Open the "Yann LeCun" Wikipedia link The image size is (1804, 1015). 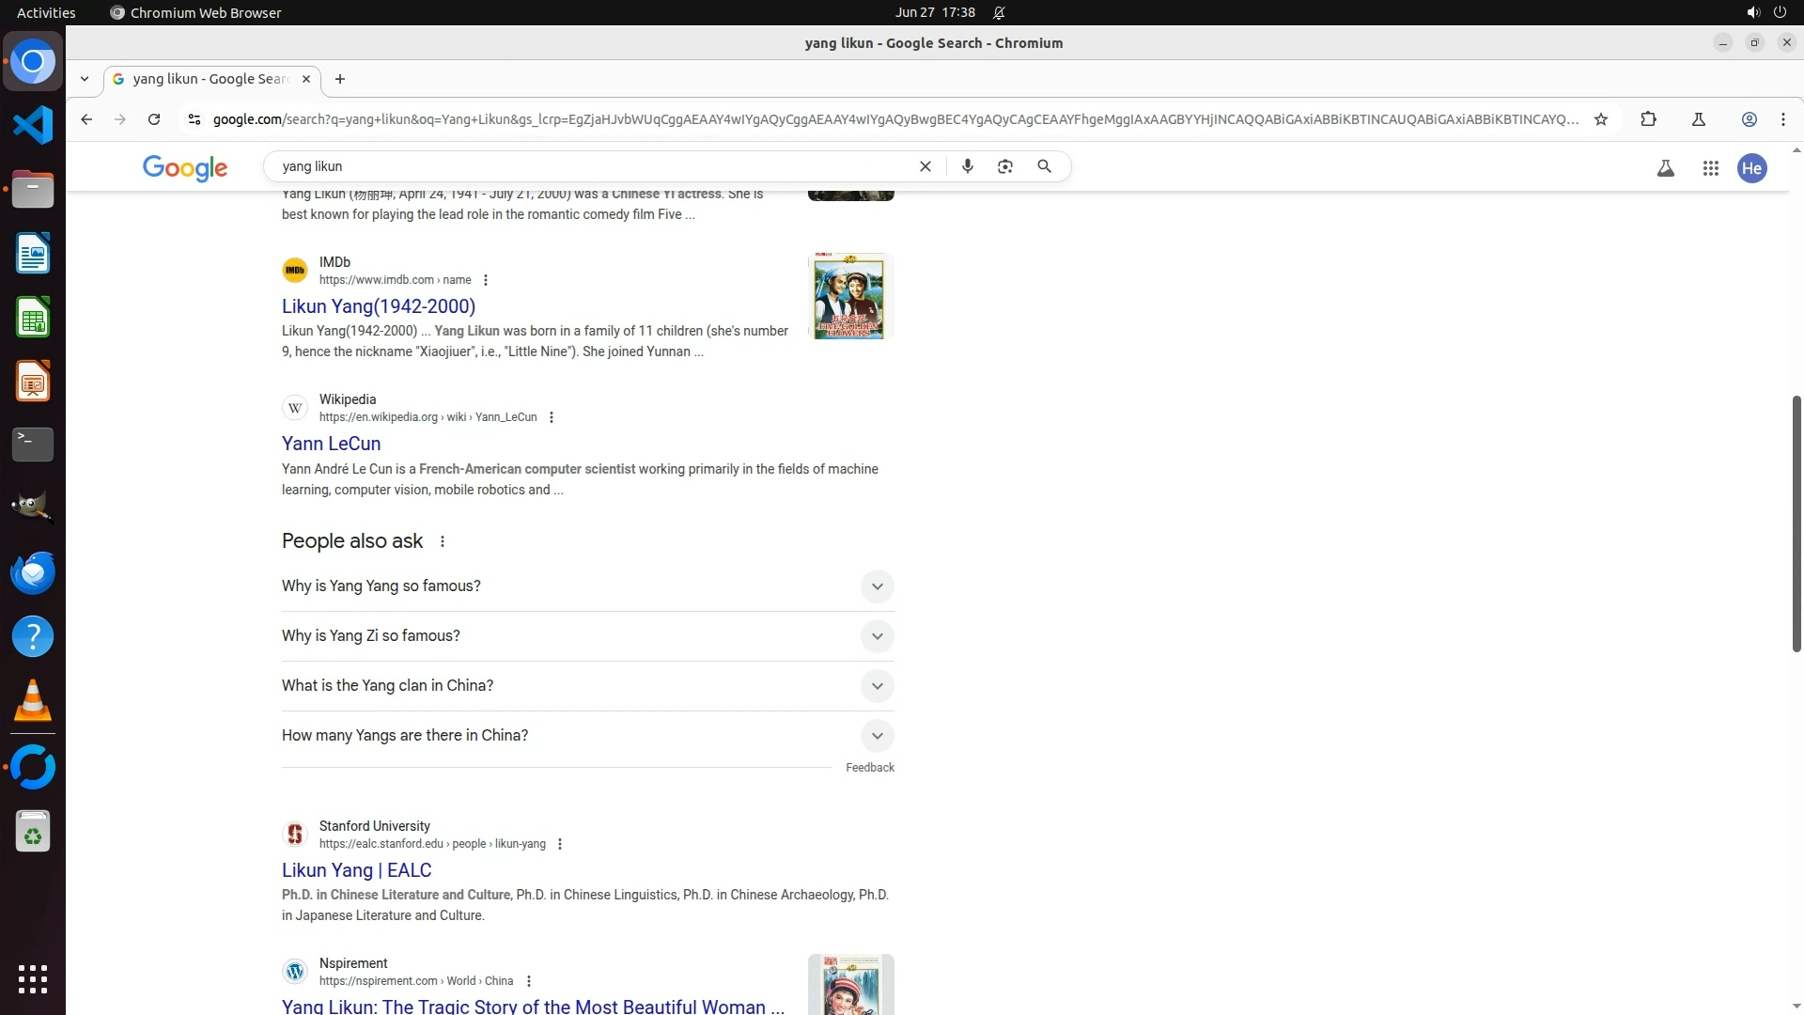331,444
